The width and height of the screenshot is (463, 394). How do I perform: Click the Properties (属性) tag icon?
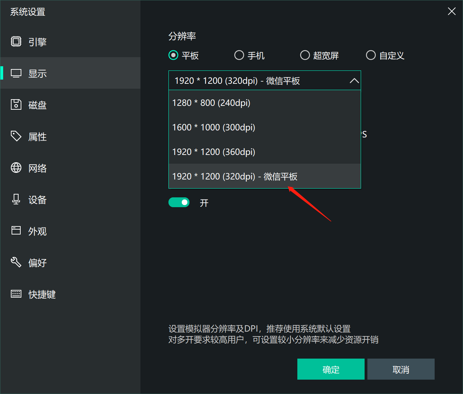pyautogui.click(x=16, y=136)
